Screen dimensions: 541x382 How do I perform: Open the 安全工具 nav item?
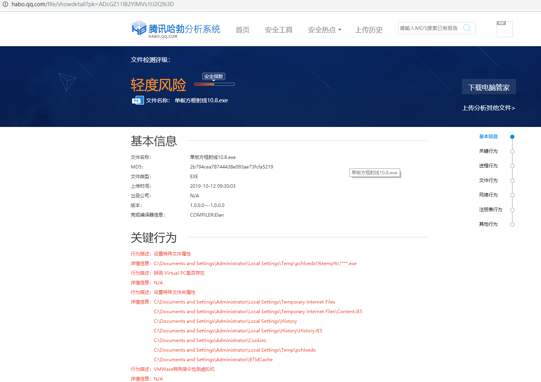point(279,30)
